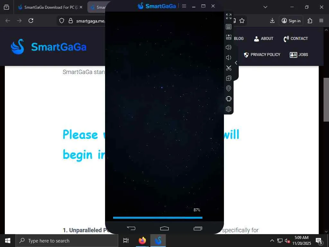Click the smartgaga.me address bar

[x=90, y=21]
